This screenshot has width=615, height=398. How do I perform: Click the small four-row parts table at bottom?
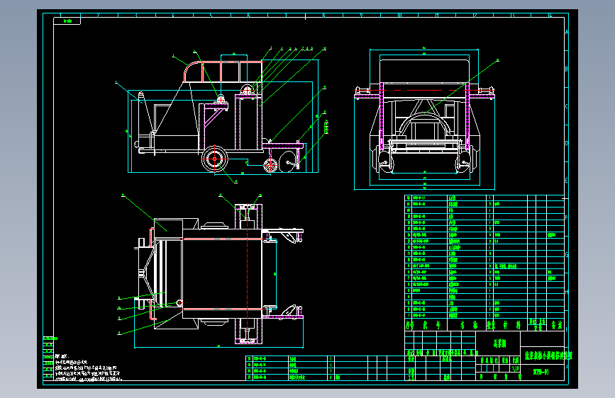click(325, 368)
